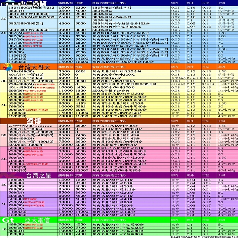Viewport: 238px width, 238px height.
Task: Click prepay value 5700
Action: coord(81,228)
